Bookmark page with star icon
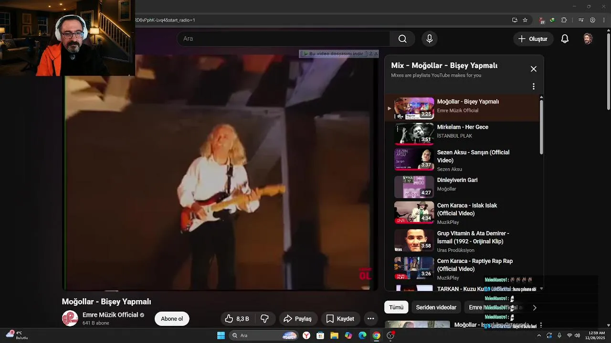The height and width of the screenshot is (343, 611). (x=525, y=20)
